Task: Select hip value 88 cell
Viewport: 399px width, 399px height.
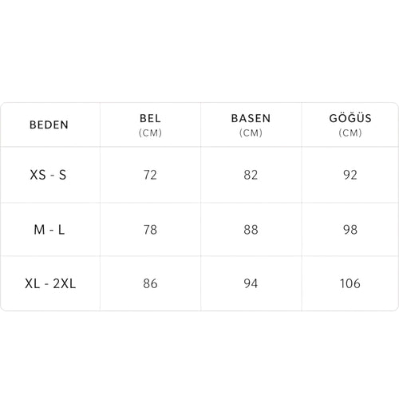Action: (x=251, y=230)
